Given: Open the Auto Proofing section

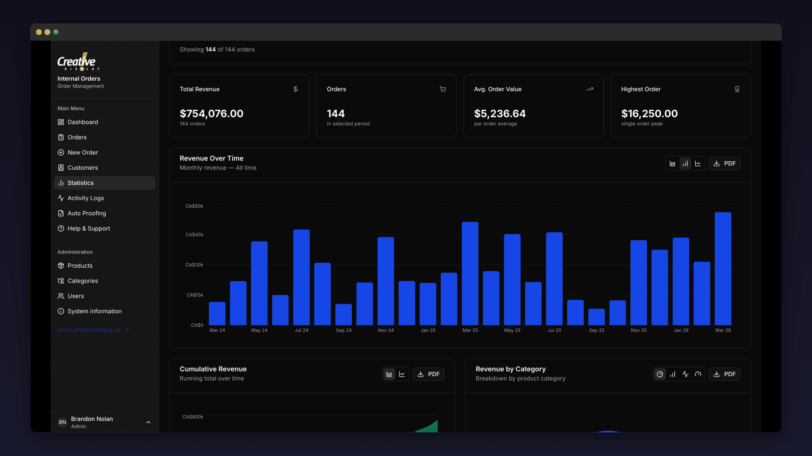Looking at the screenshot, I should 87,213.
